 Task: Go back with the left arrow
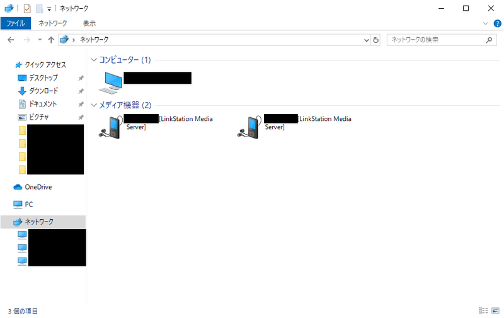tap(11, 40)
